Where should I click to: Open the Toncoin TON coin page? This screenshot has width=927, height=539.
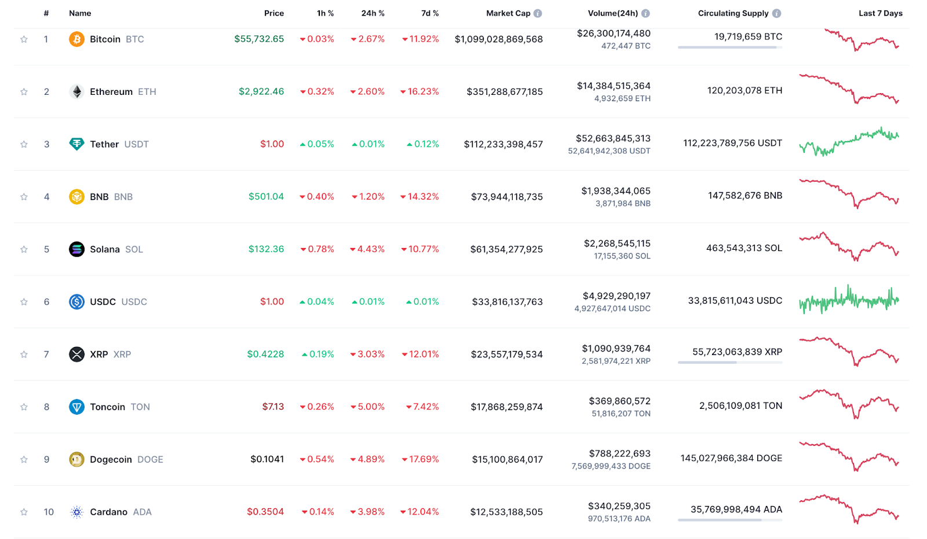(120, 407)
